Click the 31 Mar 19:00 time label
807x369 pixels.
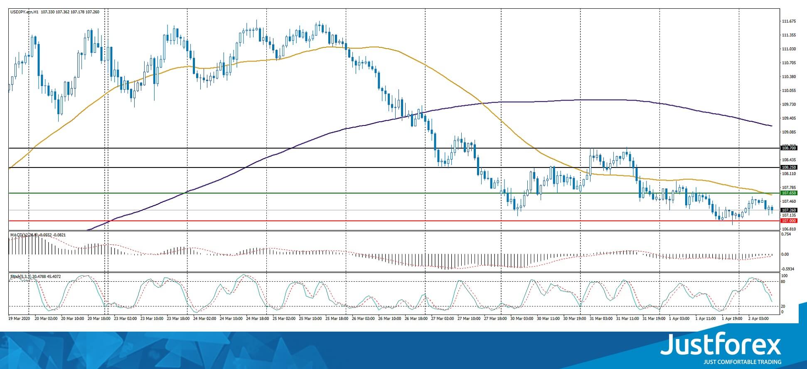click(x=655, y=319)
